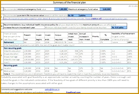Click the 2017 invest begins cell for Srikanths education
The width and height of the screenshot is (139, 94).
pos(40,51)
